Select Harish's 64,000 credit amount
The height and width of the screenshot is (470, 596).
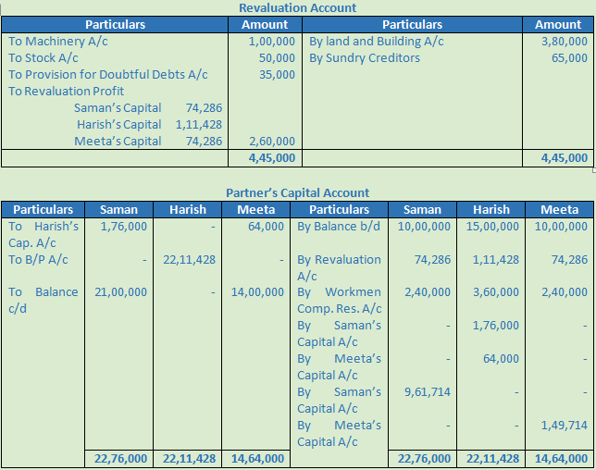click(x=501, y=359)
